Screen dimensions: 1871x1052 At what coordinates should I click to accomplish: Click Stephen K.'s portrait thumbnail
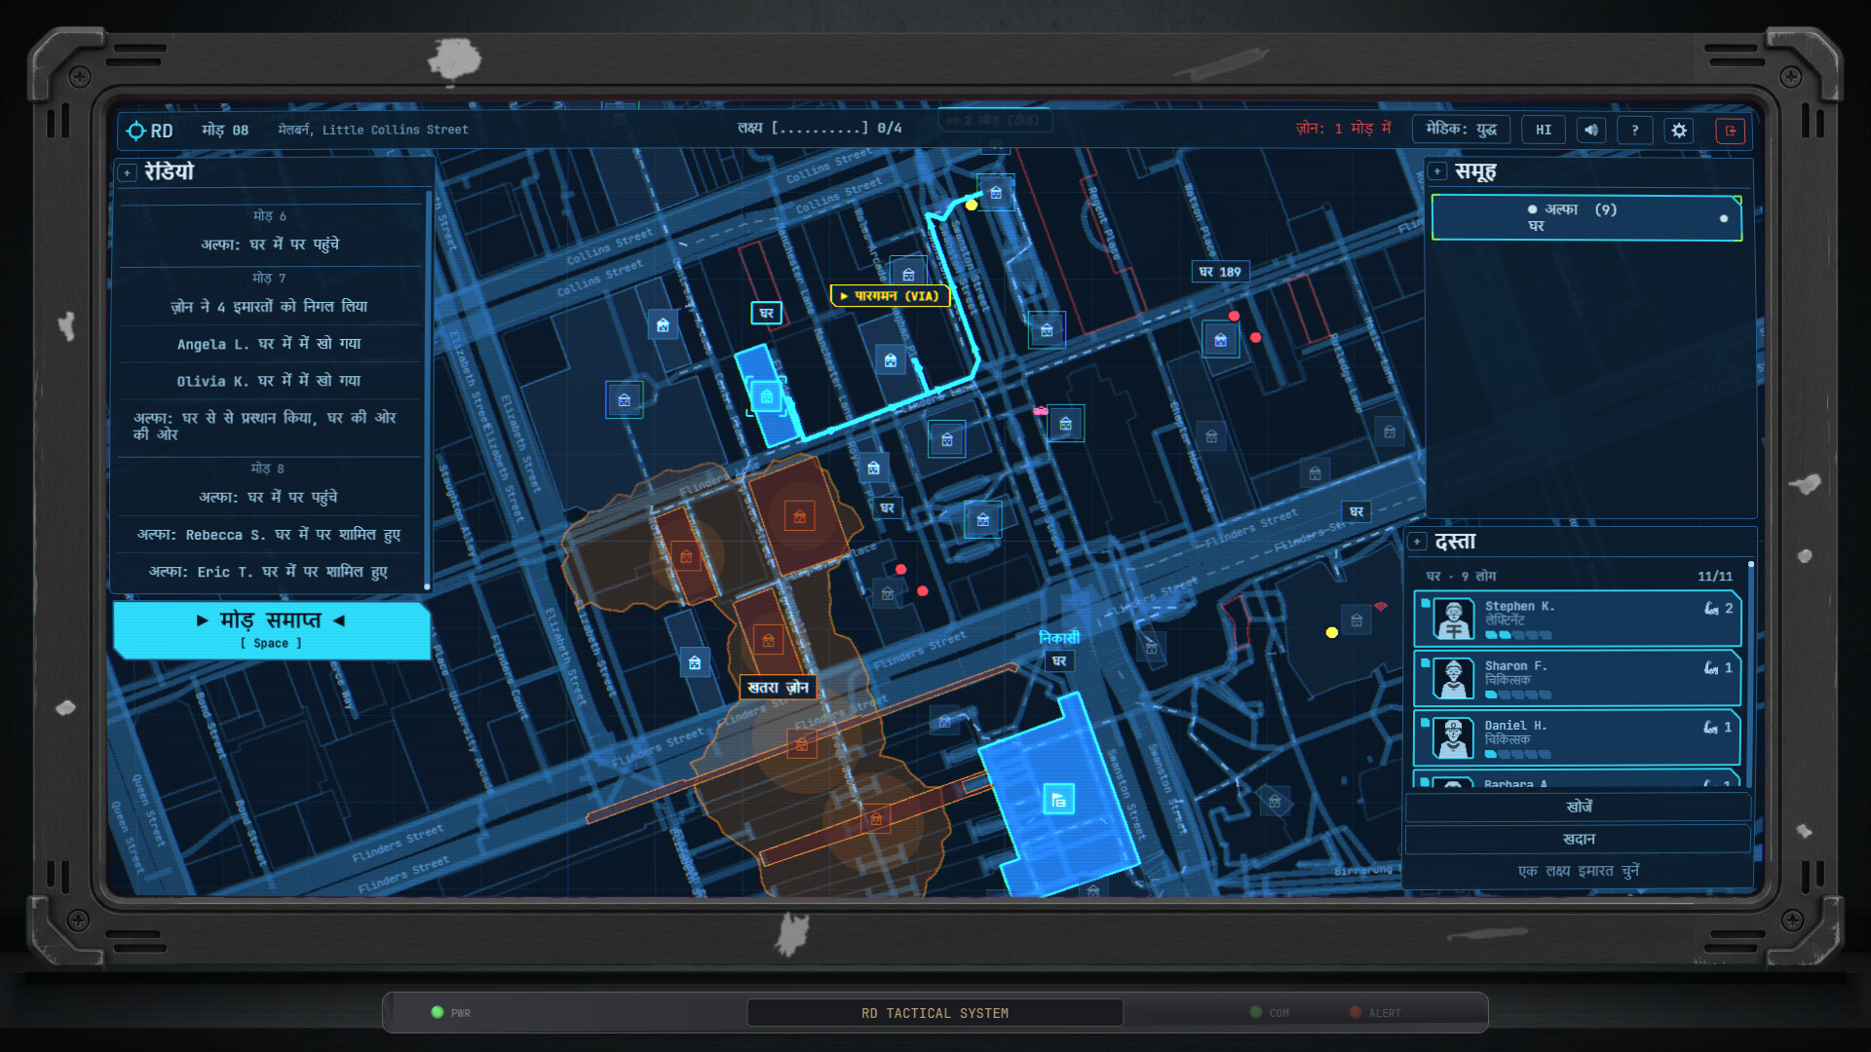tap(1454, 620)
